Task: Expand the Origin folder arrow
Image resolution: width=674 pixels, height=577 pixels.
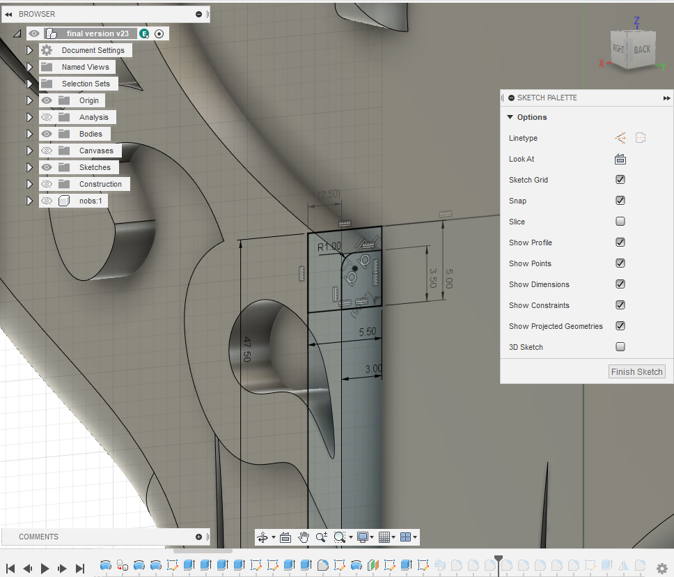Action: coord(29,100)
